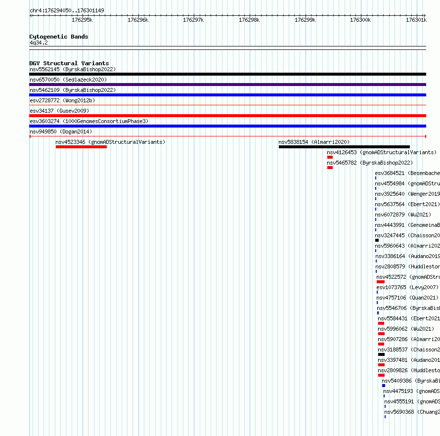Click the 176298k ruler position label
Viewport: 440px width, 436px height.
249,20
